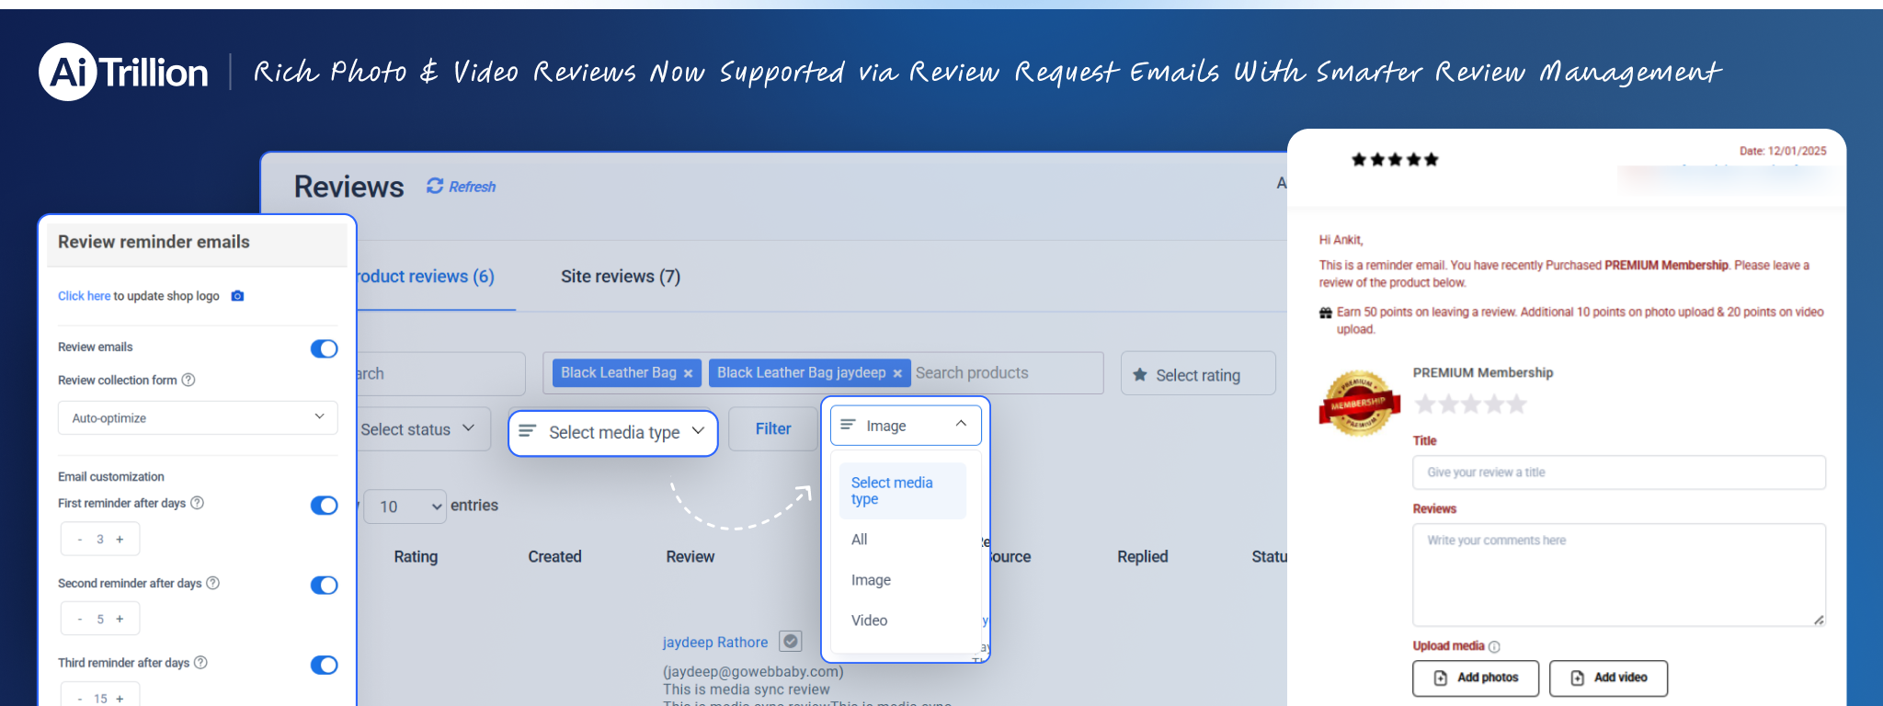The image size is (1883, 706).
Task: Collapse the open Image media dropdown
Action: point(906,426)
